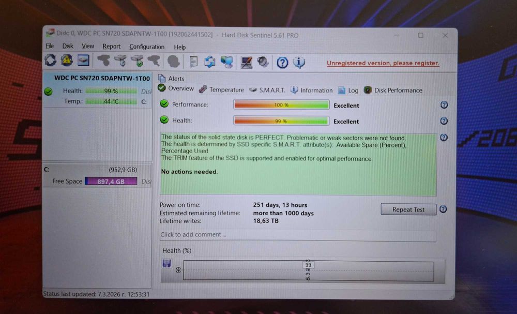Click the disk drive panel toolbar icon
This screenshot has height=314, width=517.
pyautogui.click(x=83, y=61)
